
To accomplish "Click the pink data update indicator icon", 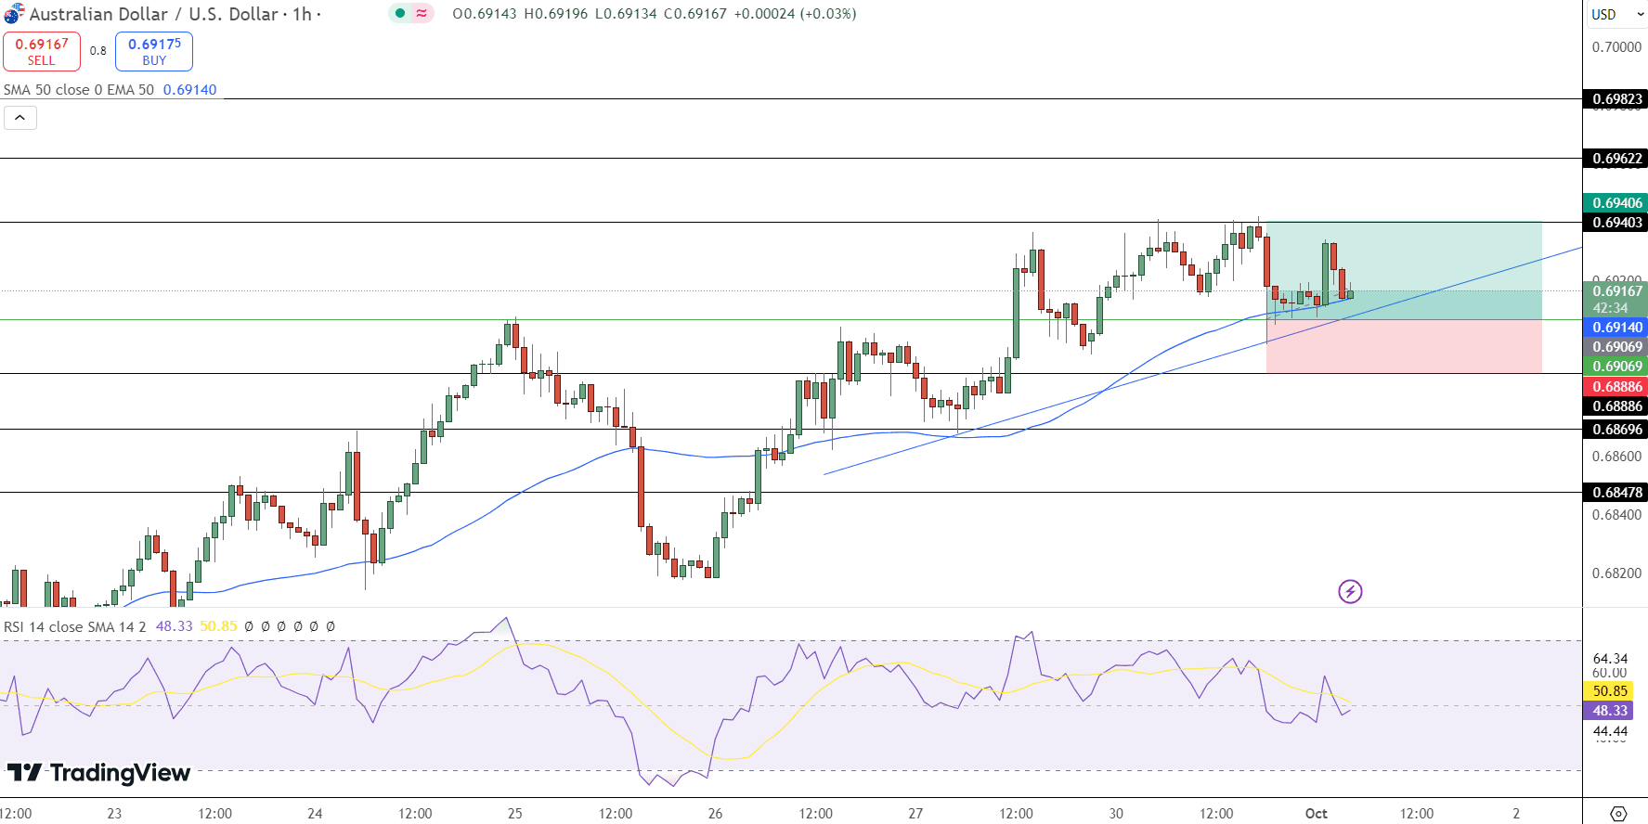I will [422, 13].
